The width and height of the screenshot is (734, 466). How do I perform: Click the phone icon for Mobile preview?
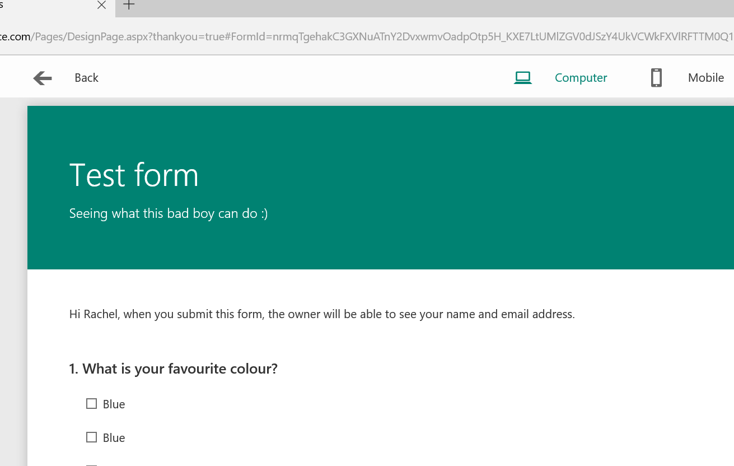(x=656, y=78)
